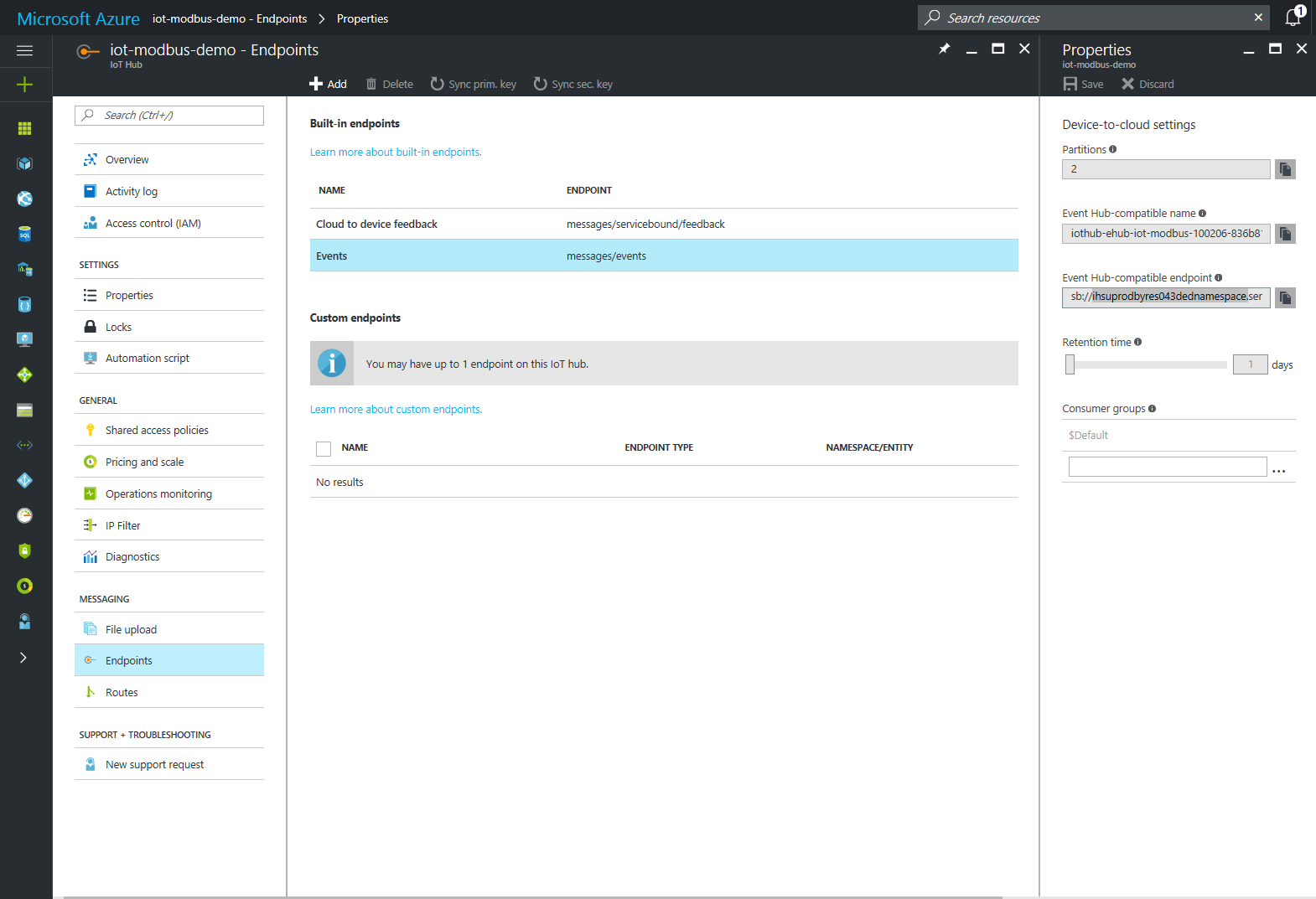Screen dimensions: 1316x899
Task: Go to Routes in Messaging section
Action: (122, 692)
